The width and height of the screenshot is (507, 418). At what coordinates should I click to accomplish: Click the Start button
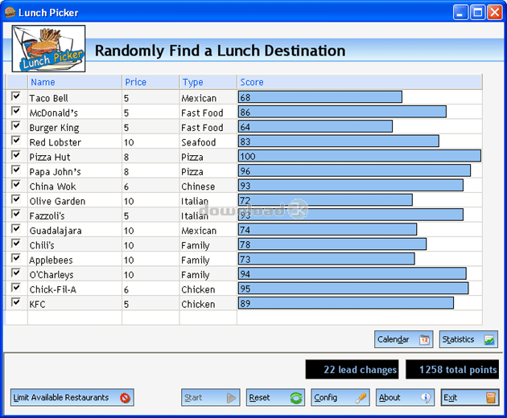[x=211, y=398]
